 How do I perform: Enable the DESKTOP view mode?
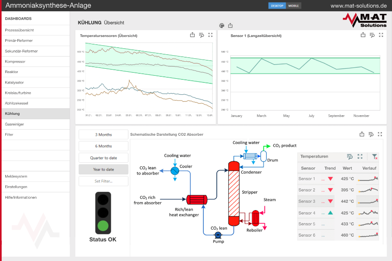(x=277, y=6)
